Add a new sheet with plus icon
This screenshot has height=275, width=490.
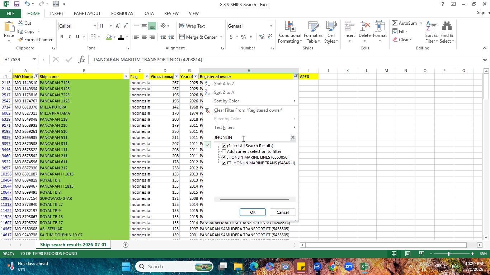pyautogui.click(x=126, y=245)
